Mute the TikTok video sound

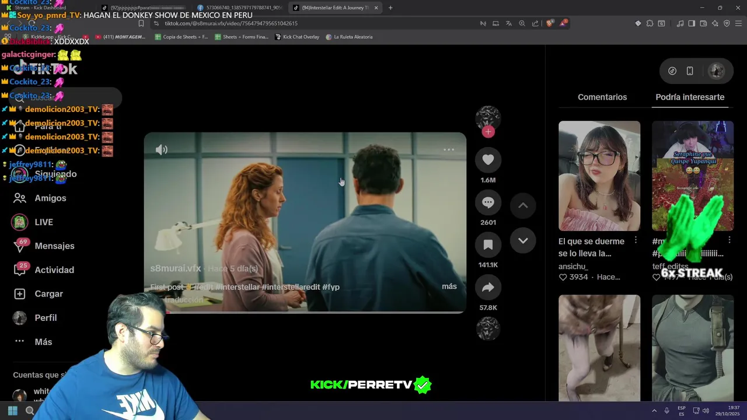point(162,150)
